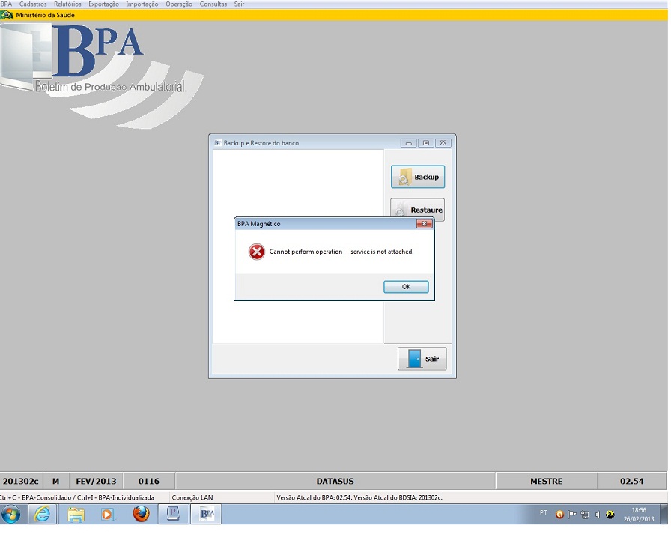Click the Action Center flag tray icon

coord(571,515)
